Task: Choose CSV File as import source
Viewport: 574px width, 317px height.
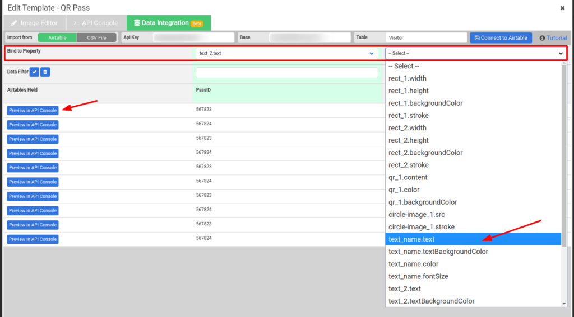Action: [x=96, y=37]
